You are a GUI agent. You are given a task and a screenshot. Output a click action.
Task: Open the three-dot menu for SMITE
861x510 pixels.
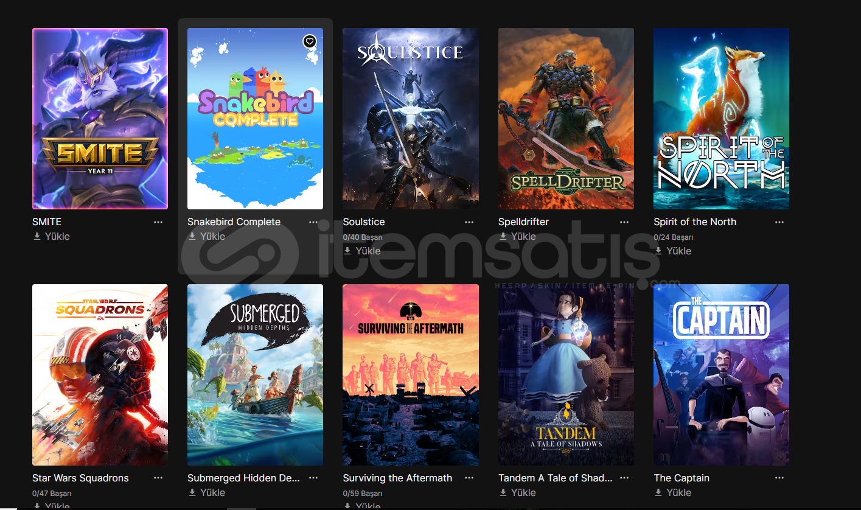click(158, 222)
